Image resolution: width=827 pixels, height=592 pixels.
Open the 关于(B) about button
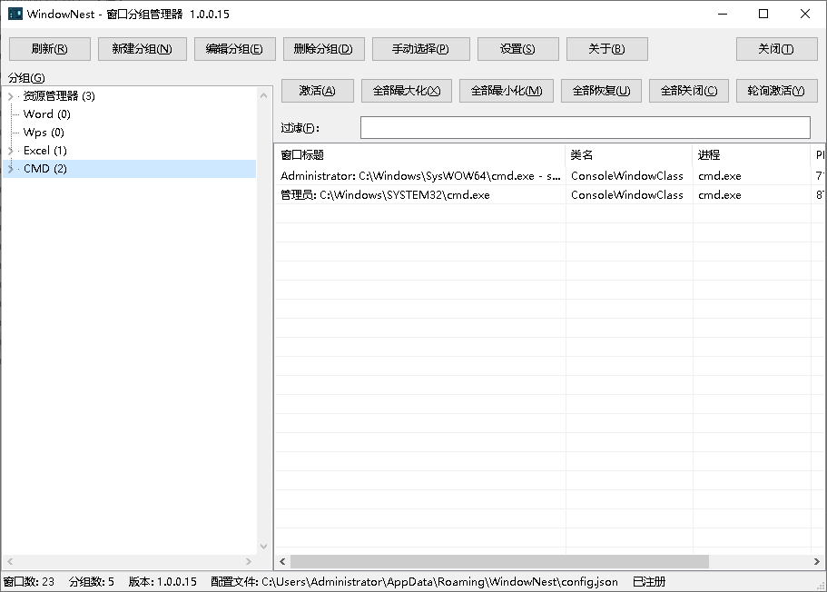coord(607,49)
